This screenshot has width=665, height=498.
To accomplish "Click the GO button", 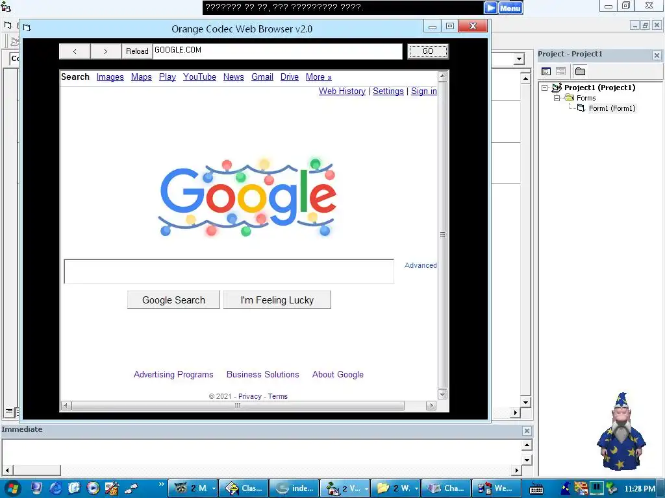I will coord(428,51).
